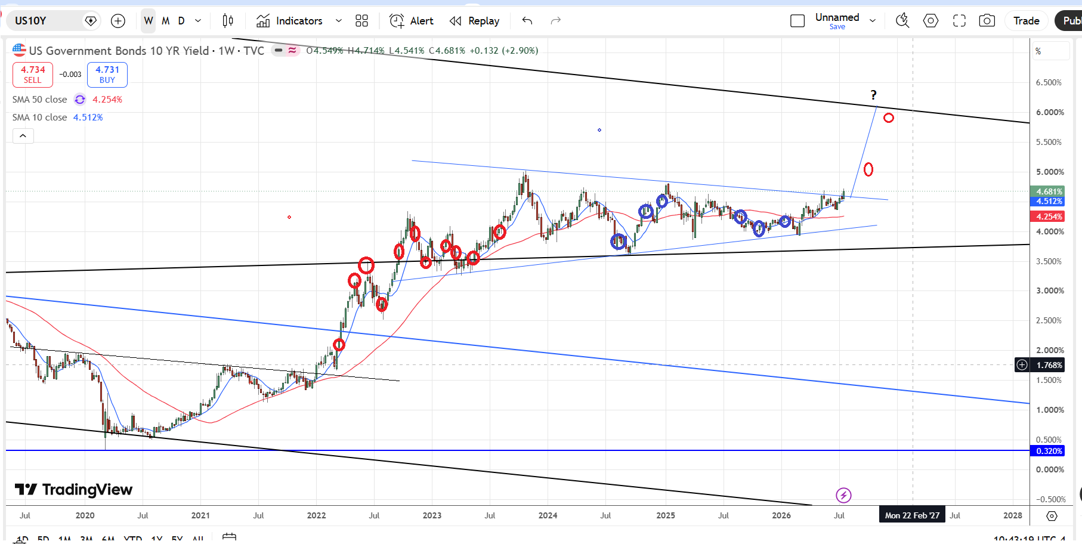The height and width of the screenshot is (544, 1082).
Task: Click the 2024 label on the time axis
Action: (548, 515)
